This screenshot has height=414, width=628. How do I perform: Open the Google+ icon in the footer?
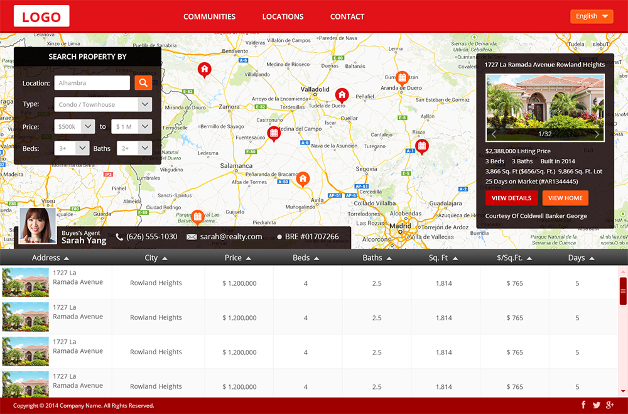609,405
